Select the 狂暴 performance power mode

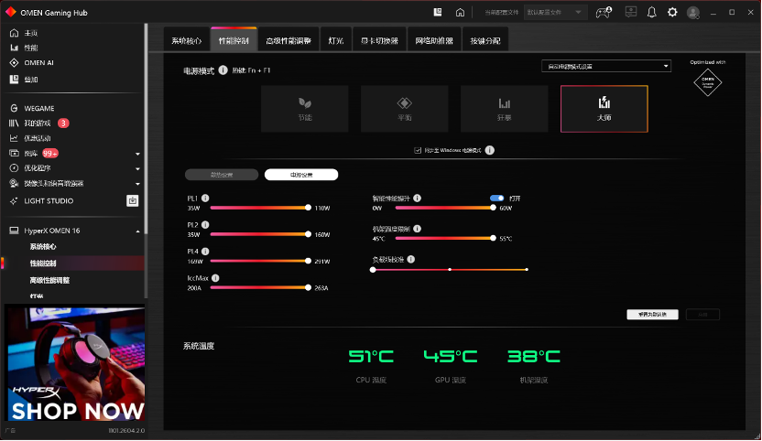(x=505, y=109)
